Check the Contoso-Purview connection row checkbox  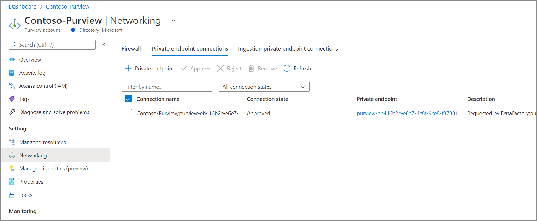(x=128, y=113)
